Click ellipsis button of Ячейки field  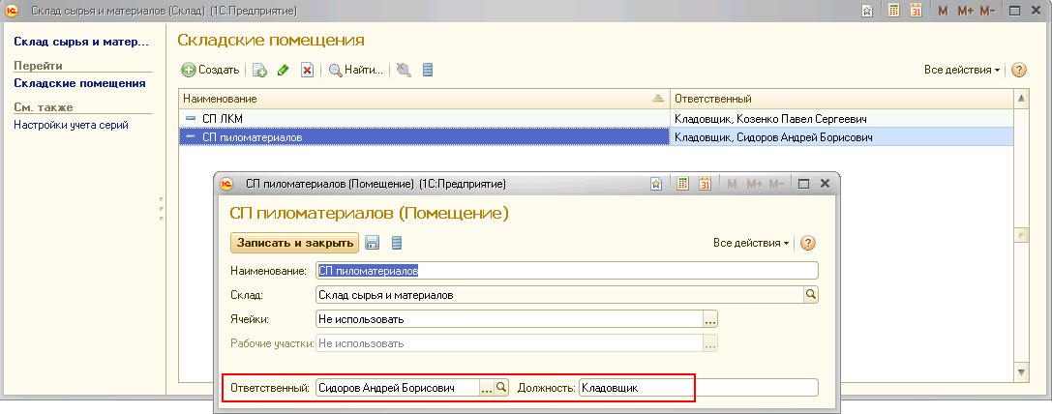coord(710,319)
